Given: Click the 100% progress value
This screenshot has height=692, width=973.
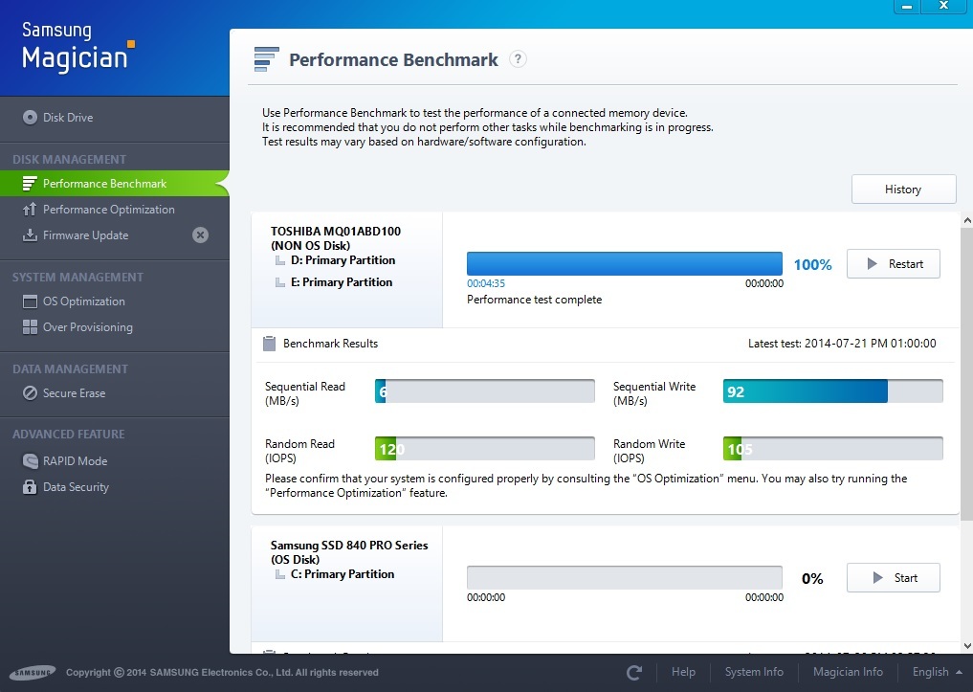Looking at the screenshot, I should [x=812, y=265].
